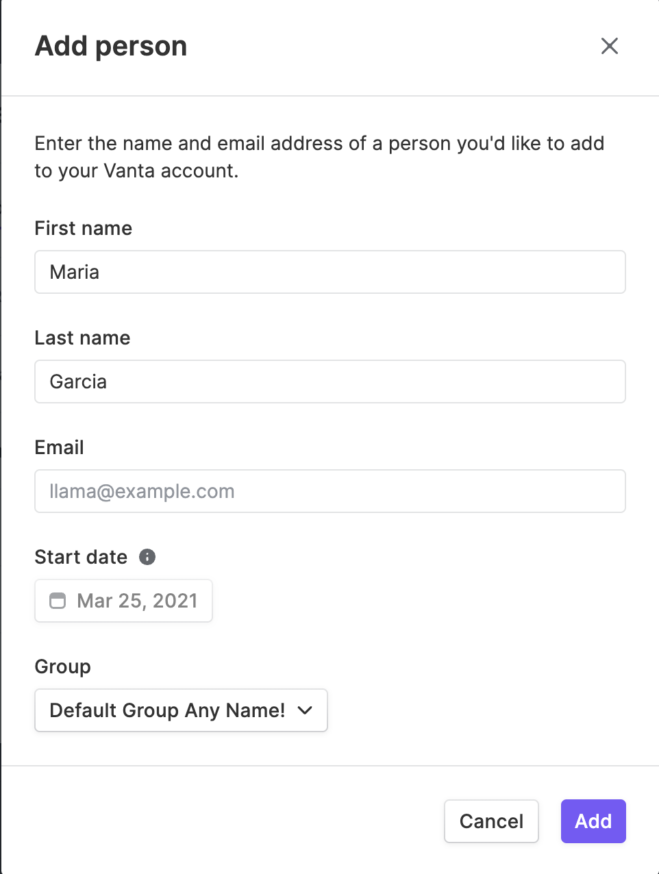Click the Cancel button
Image resolution: width=659 pixels, height=874 pixels.
pos(491,821)
